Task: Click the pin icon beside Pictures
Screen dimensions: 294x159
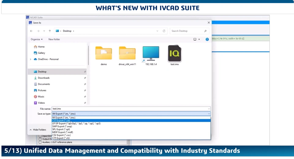Action: [x=85, y=91]
